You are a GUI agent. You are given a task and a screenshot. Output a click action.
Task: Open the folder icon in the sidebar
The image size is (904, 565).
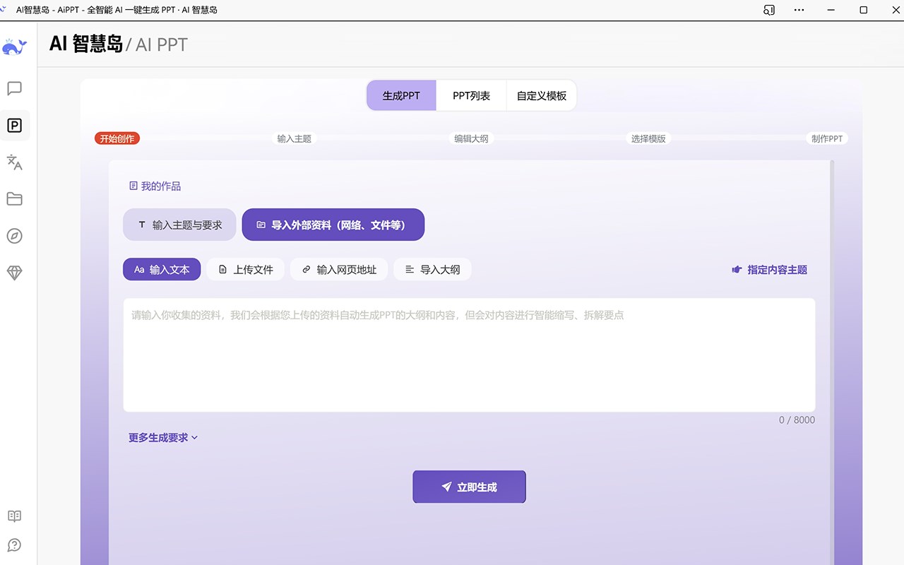(14, 199)
